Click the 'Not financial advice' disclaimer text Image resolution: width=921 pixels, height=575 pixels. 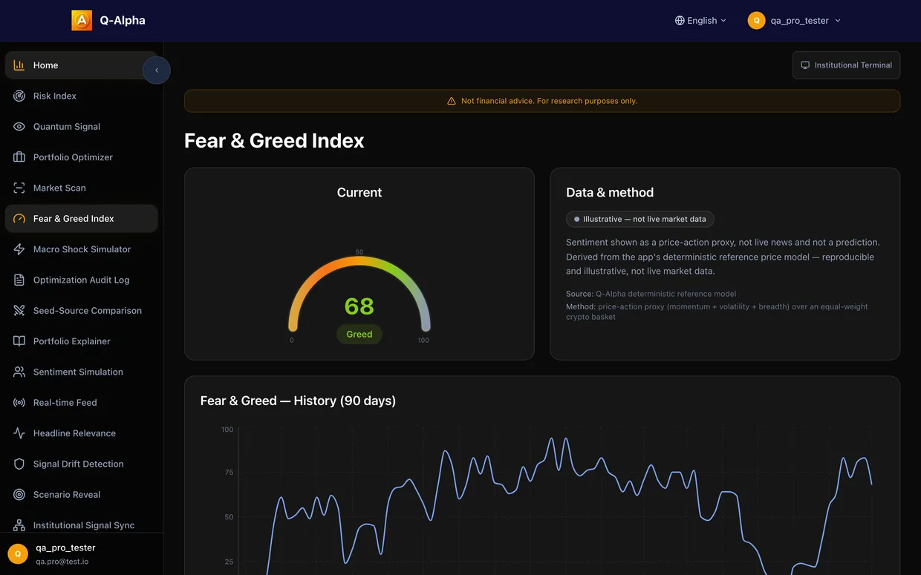tap(549, 101)
